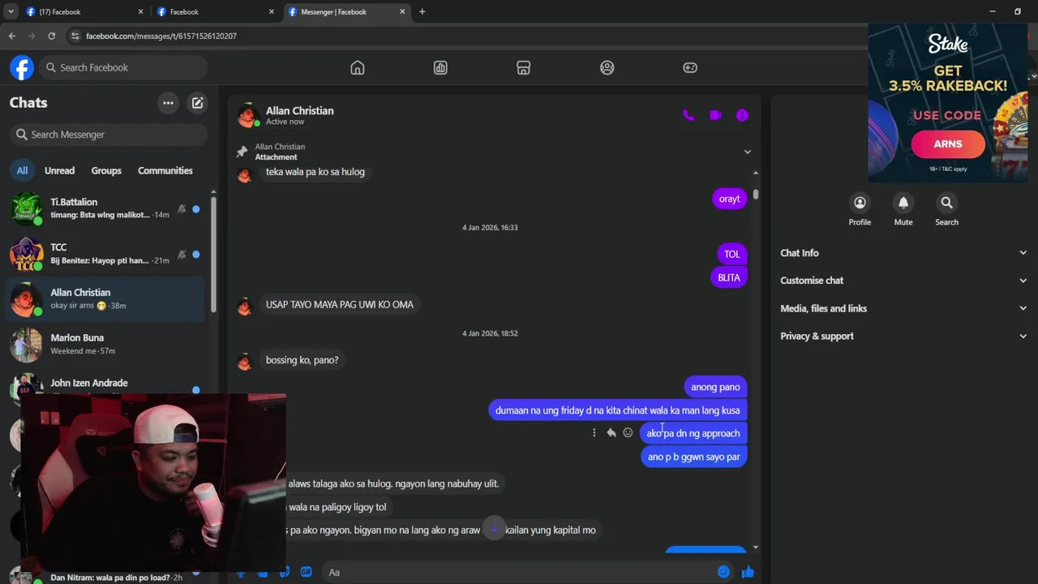The height and width of the screenshot is (584, 1038).
Task: Open the Groups icon in top bar
Action: point(607,68)
